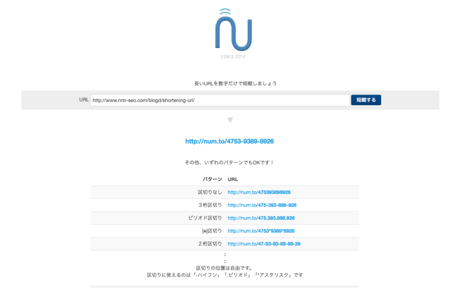
Task: Open the 2桁区切り pattern URL
Action: (x=265, y=243)
